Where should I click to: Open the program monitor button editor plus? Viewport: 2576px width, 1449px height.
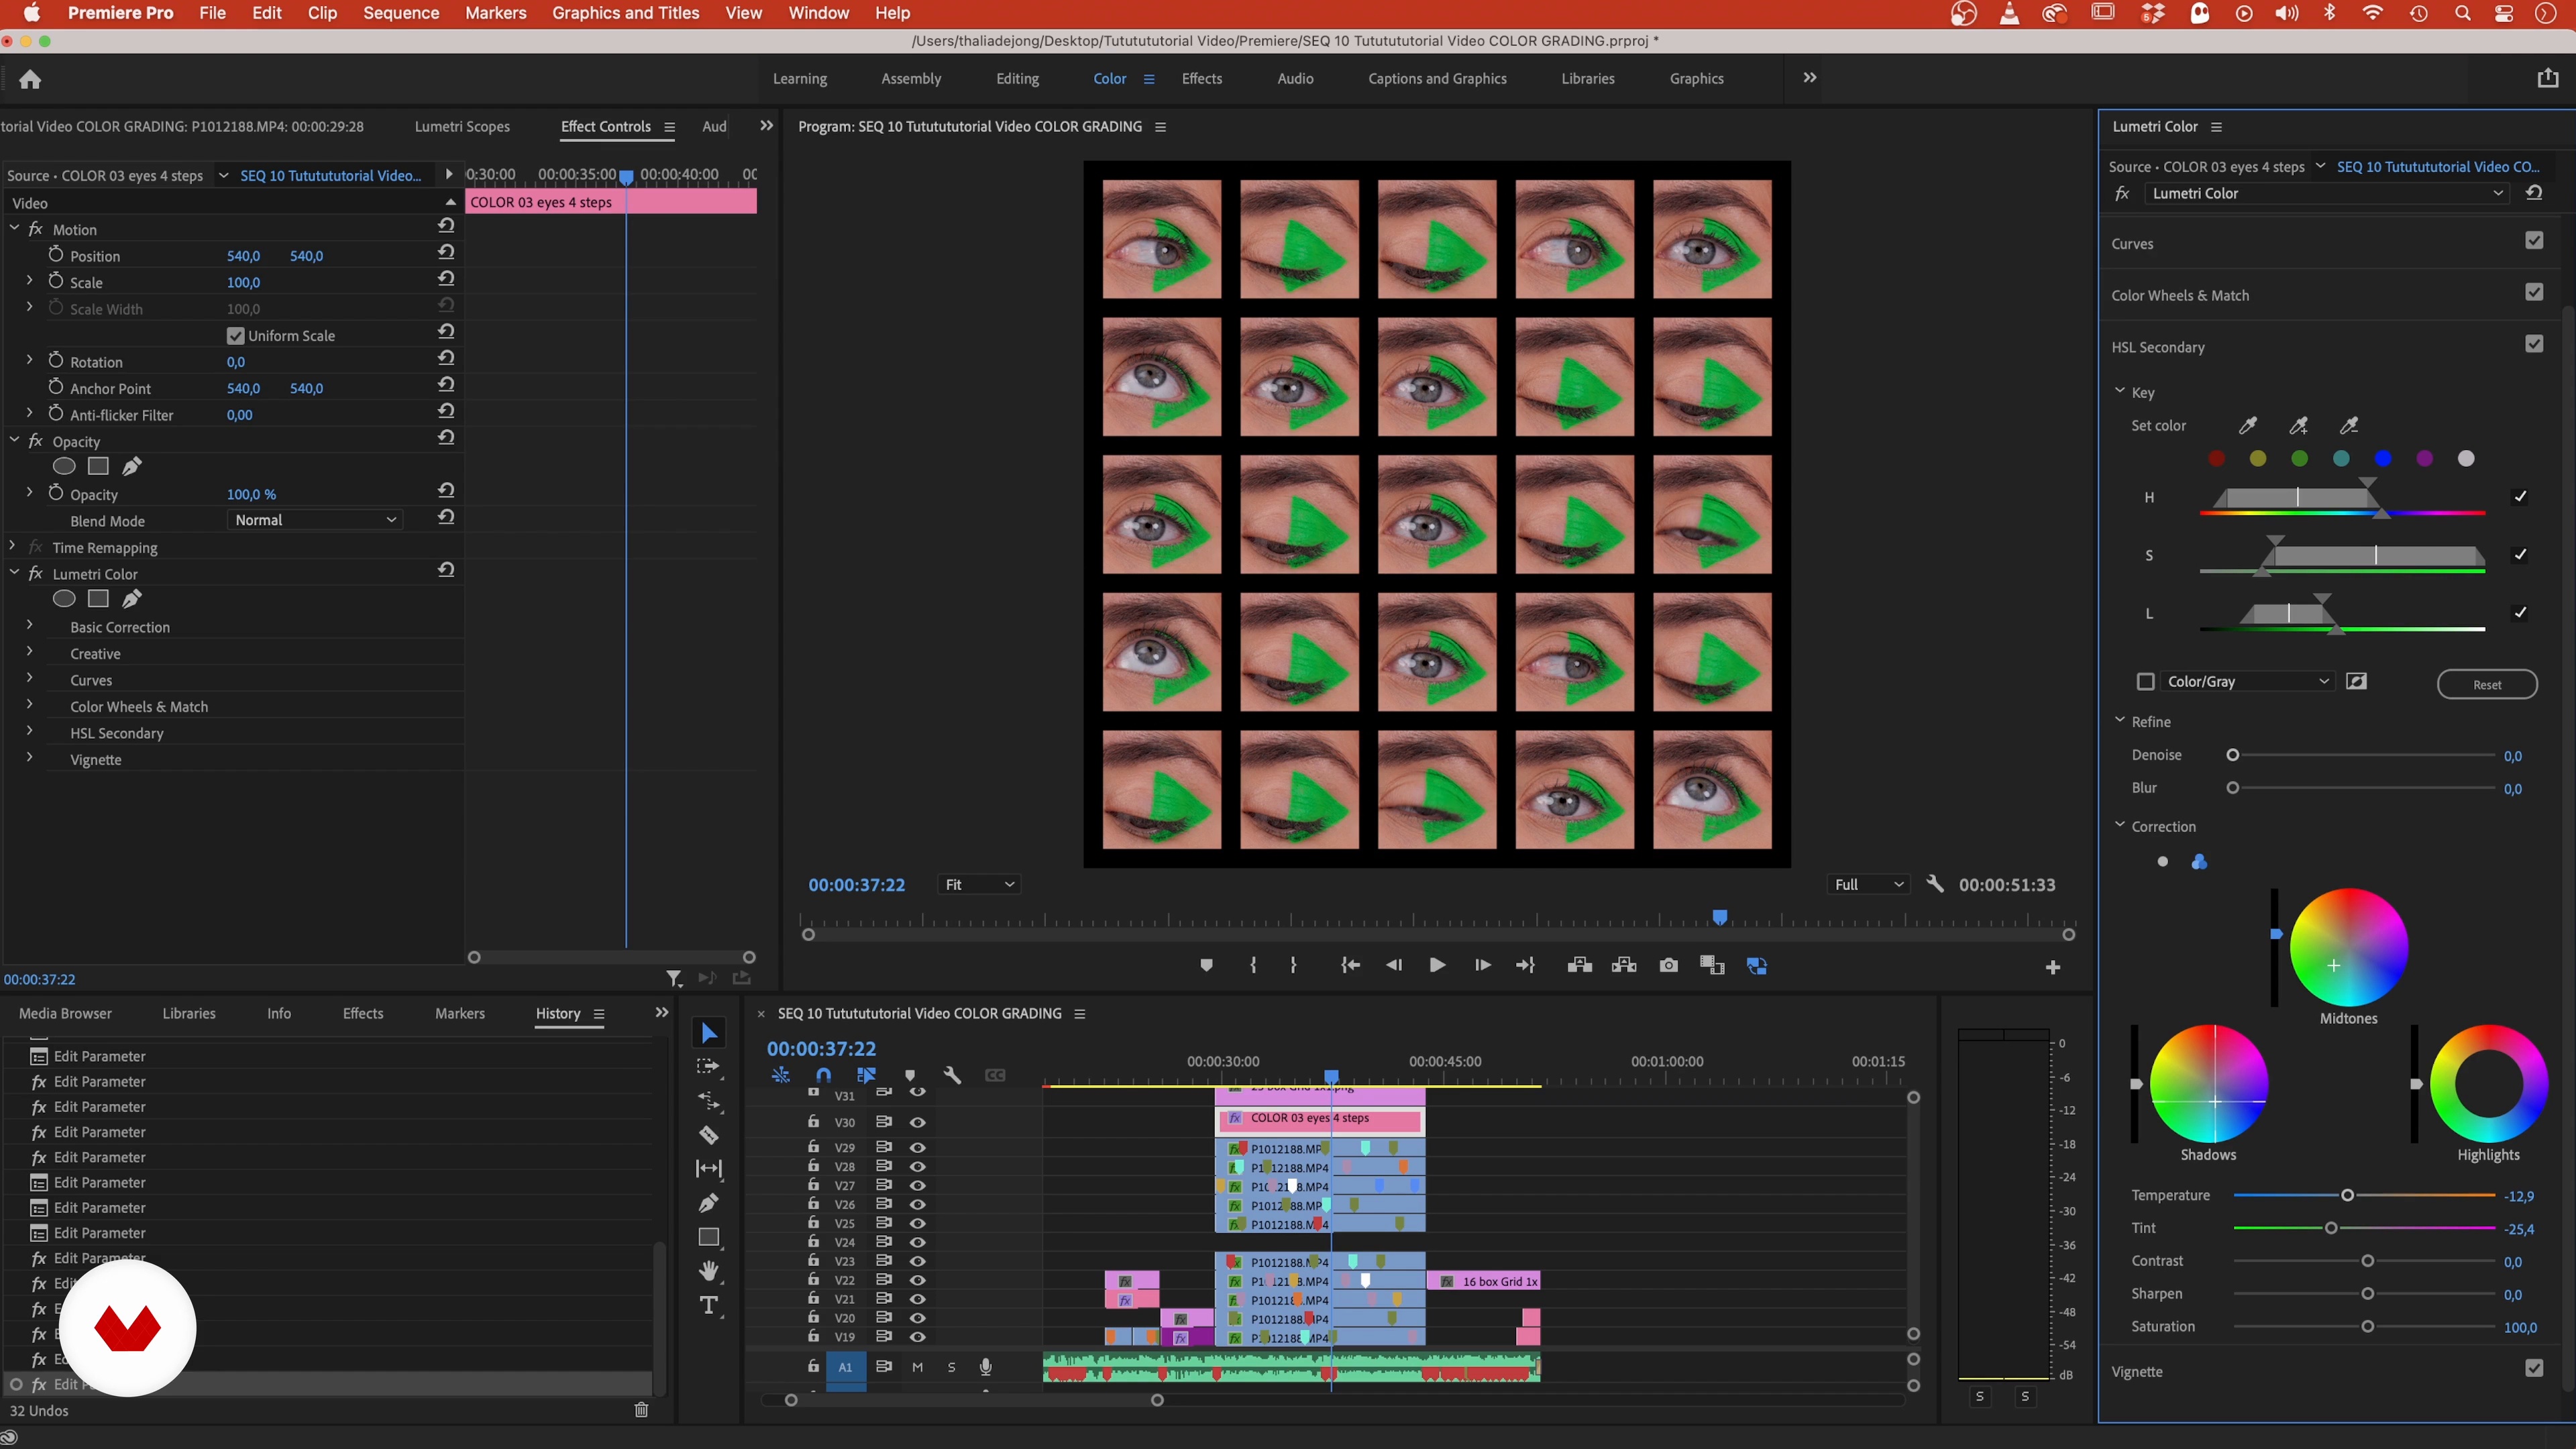click(2053, 967)
